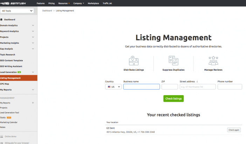
Task: Open CPC Map in the sidebar
Action: point(5,84)
